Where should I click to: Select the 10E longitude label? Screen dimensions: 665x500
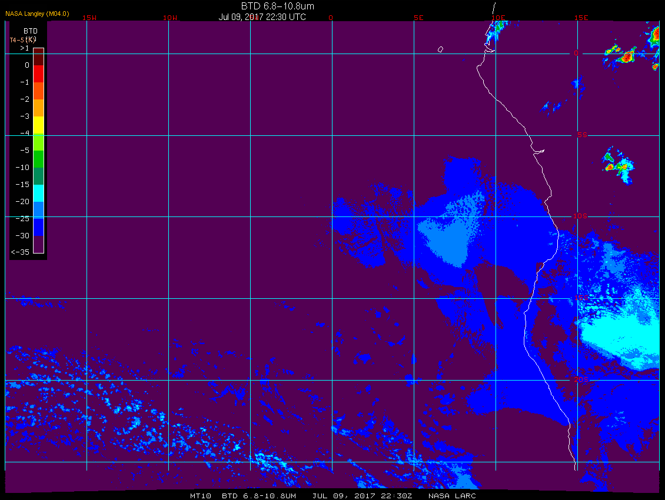pyautogui.click(x=498, y=18)
